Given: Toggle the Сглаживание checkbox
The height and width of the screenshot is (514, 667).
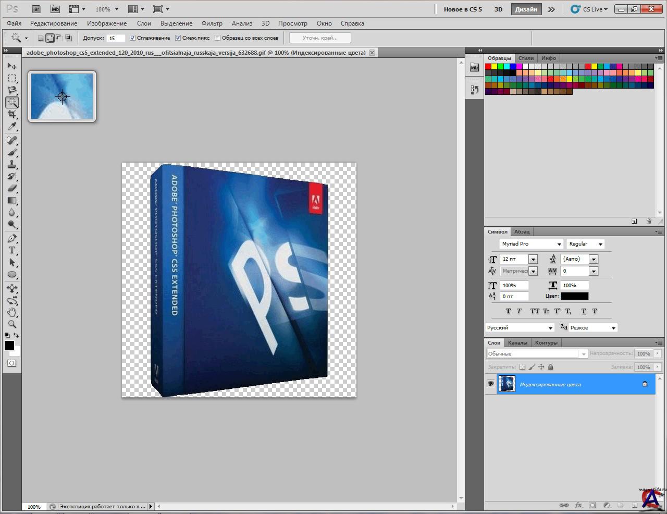Looking at the screenshot, I should [x=133, y=38].
